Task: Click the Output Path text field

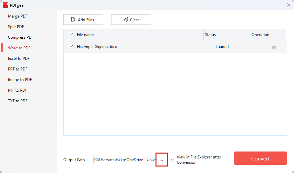Action: click(x=125, y=159)
